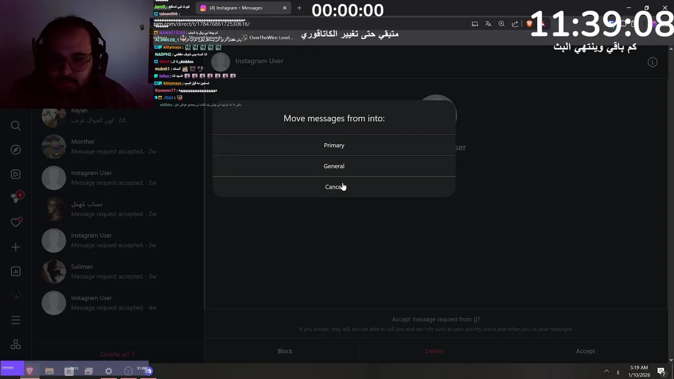Open File Explorer from the taskbar
The width and height of the screenshot is (674, 379).
[x=49, y=371]
